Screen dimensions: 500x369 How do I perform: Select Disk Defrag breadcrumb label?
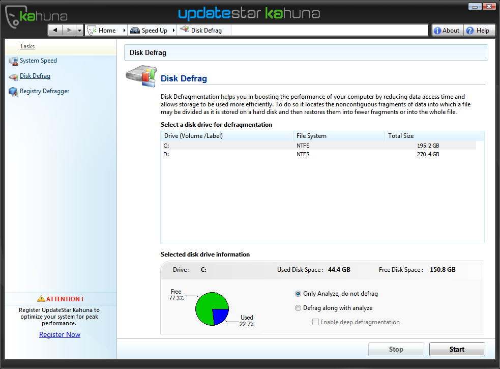[207, 31]
